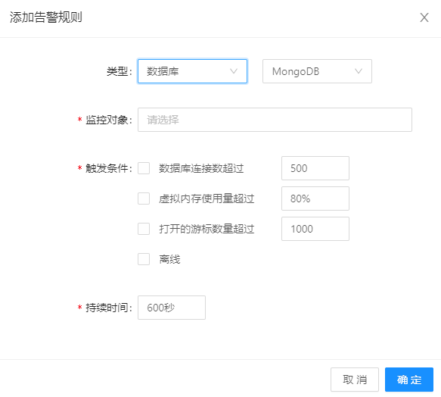Image resolution: width=441 pixels, height=397 pixels.
Task: Click the 持续时间 field showing 600秒
Action: pos(172,308)
